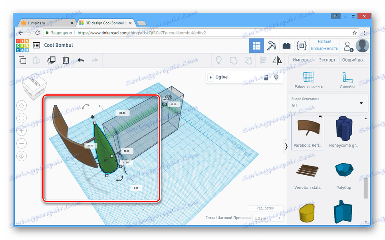385x240 pixels.
Task: Open the snap grid (Сетка Шаговой Привязки) dropdown
Action: click(x=268, y=218)
